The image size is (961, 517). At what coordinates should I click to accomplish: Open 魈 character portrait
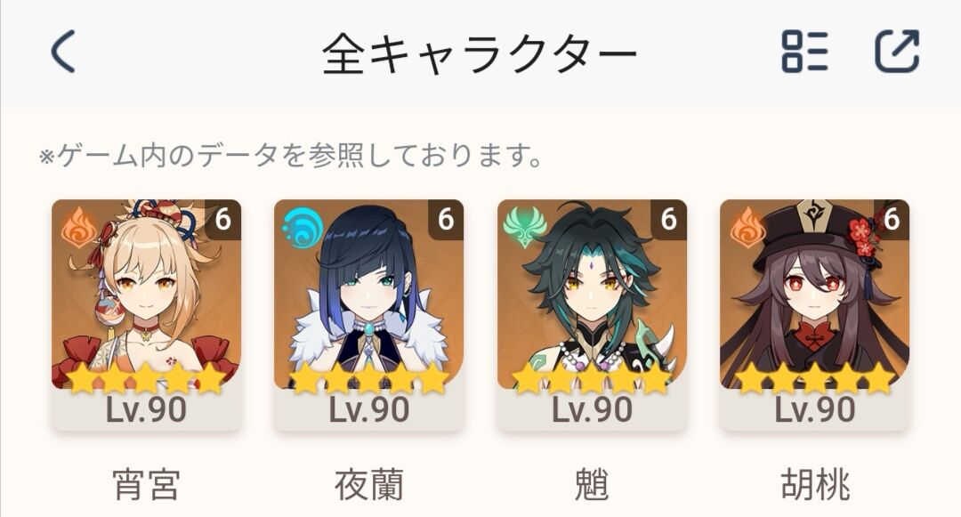pos(592,295)
